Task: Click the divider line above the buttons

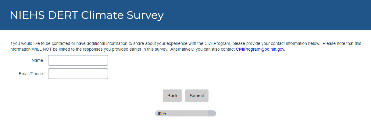Action: (185, 85)
